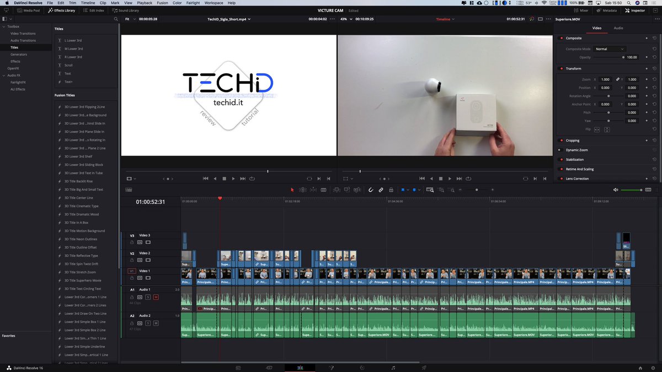This screenshot has width=662, height=372.
Task: Click speaker icon to mute timeline audio
Action: 616,190
